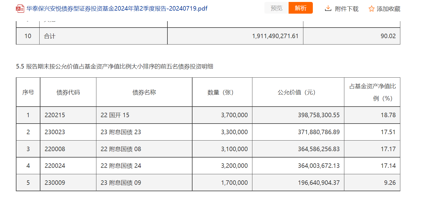Image resolution: width=429 pixels, height=204 pixels.
Task: Click the 18.78 percentage cell
Action: [x=388, y=115]
